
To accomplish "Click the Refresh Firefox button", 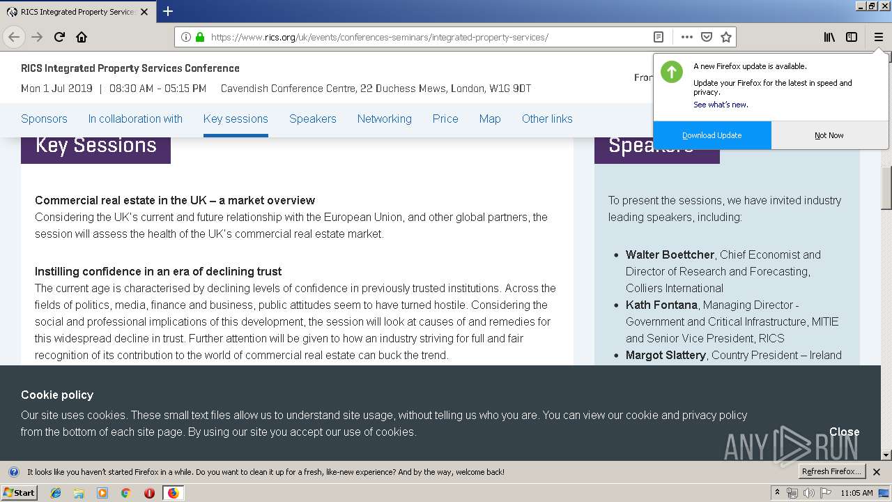I will click(x=832, y=471).
